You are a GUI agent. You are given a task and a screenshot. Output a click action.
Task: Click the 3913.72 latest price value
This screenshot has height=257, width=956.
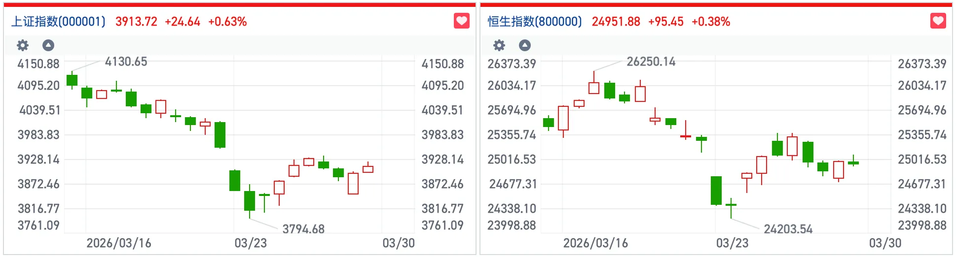point(136,22)
